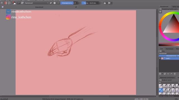Image resolution: width=179 pixels, height=100 pixels.
Task: Open the All tag filter dropdown
Action: (169, 82)
